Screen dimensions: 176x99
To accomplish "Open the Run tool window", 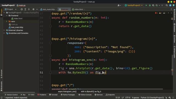I will pyautogui.click(x=23, y=95).
